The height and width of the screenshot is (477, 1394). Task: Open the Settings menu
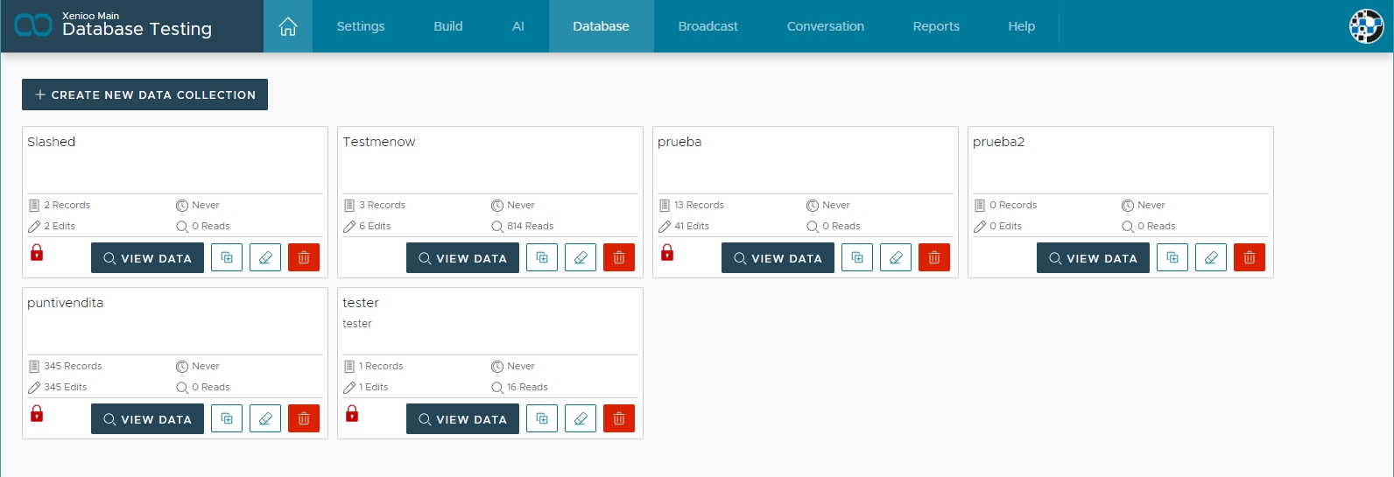pyautogui.click(x=361, y=26)
